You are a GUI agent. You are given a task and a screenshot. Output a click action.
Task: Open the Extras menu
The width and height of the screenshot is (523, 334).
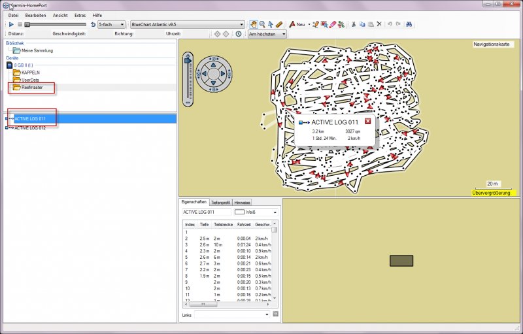click(80, 14)
